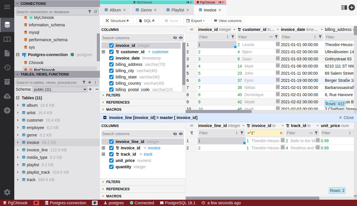The image size is (357, 206).
Task: Open the archive sidebar icon
Action: [x=7, y=82]
